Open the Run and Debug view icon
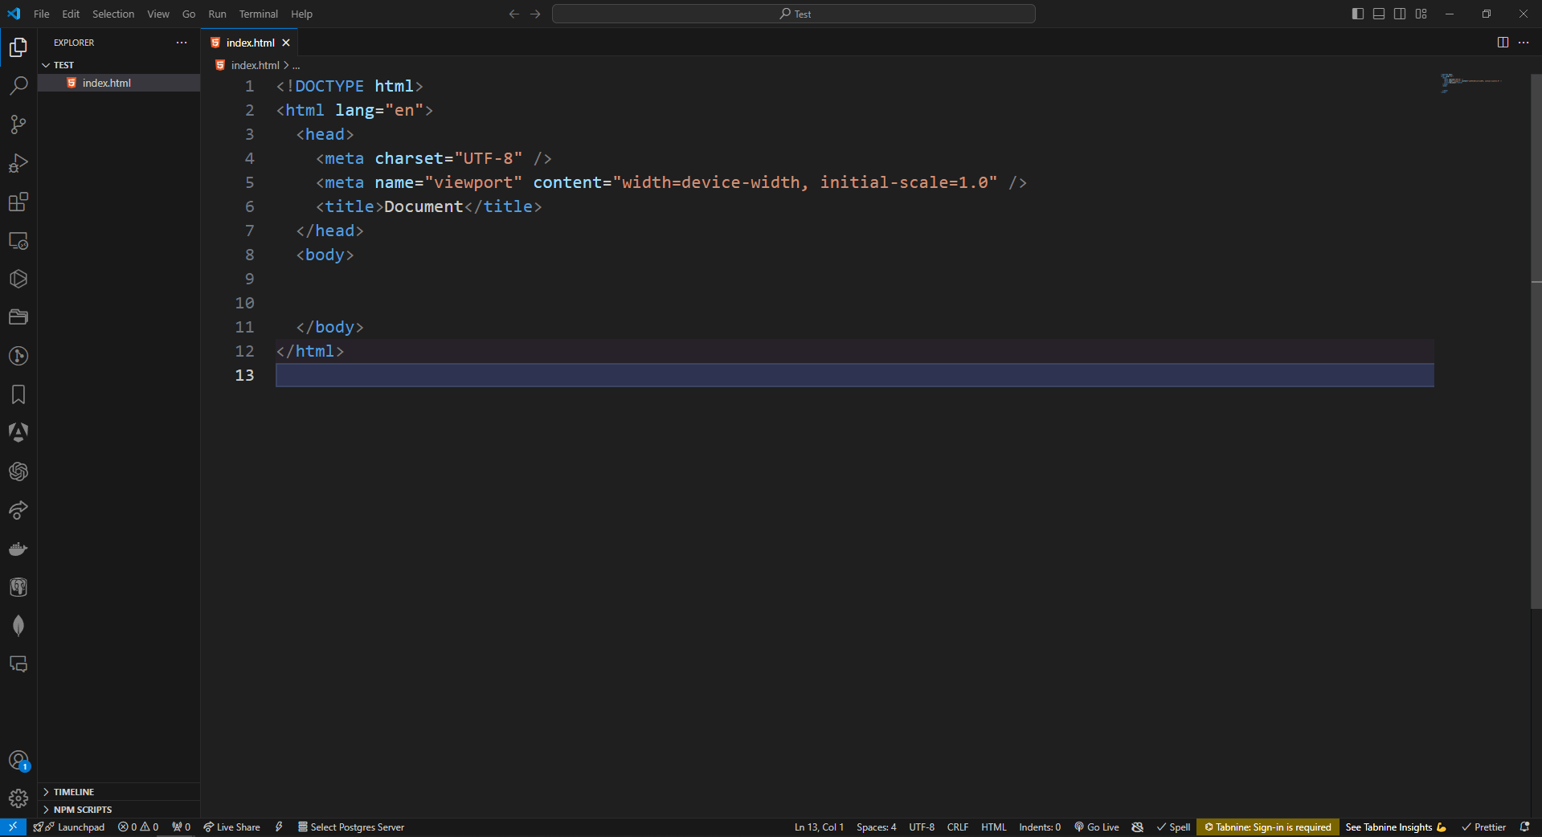The height and width of the screenshot is (837, 1542). [x=18, y=163]
